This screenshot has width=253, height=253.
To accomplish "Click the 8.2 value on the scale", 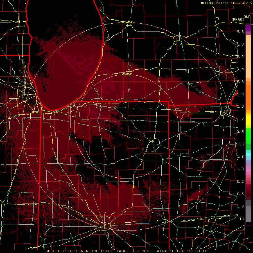I will point(240,57).
